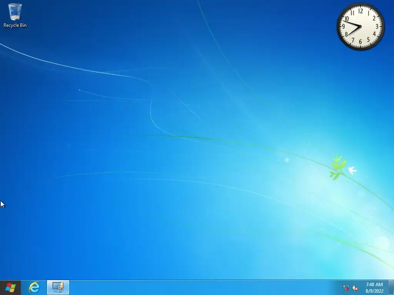Image resolution: width=394 pixels, height=295 pixels.
Task: Open the Windows Start menu orb
Action: 10,287
